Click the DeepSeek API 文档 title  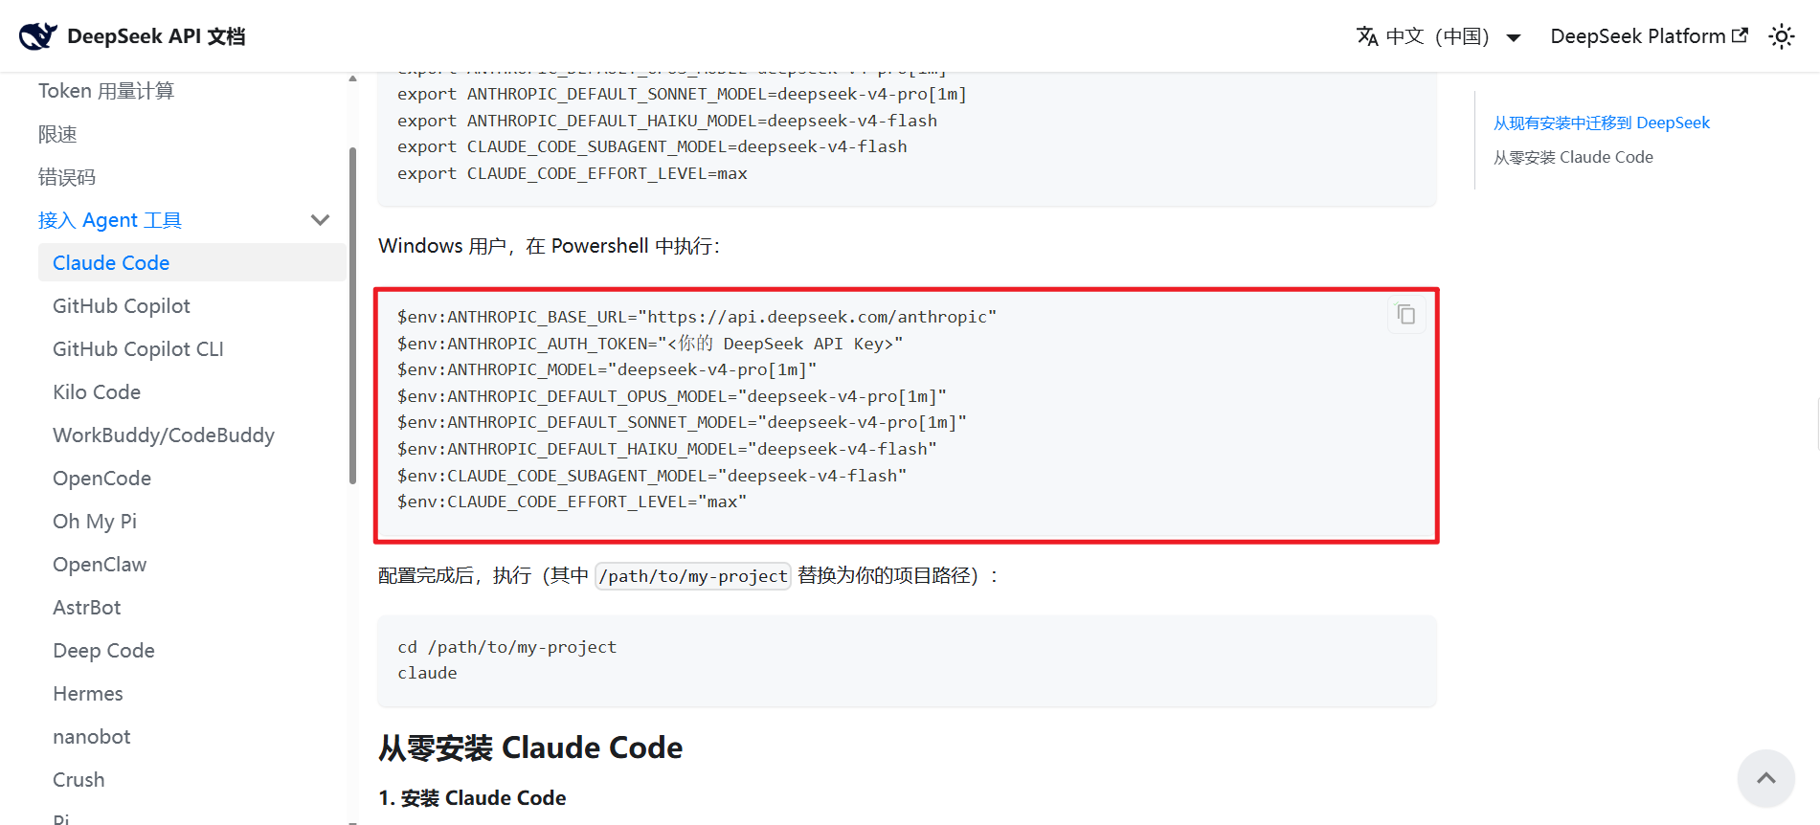[x=156, y=36]
